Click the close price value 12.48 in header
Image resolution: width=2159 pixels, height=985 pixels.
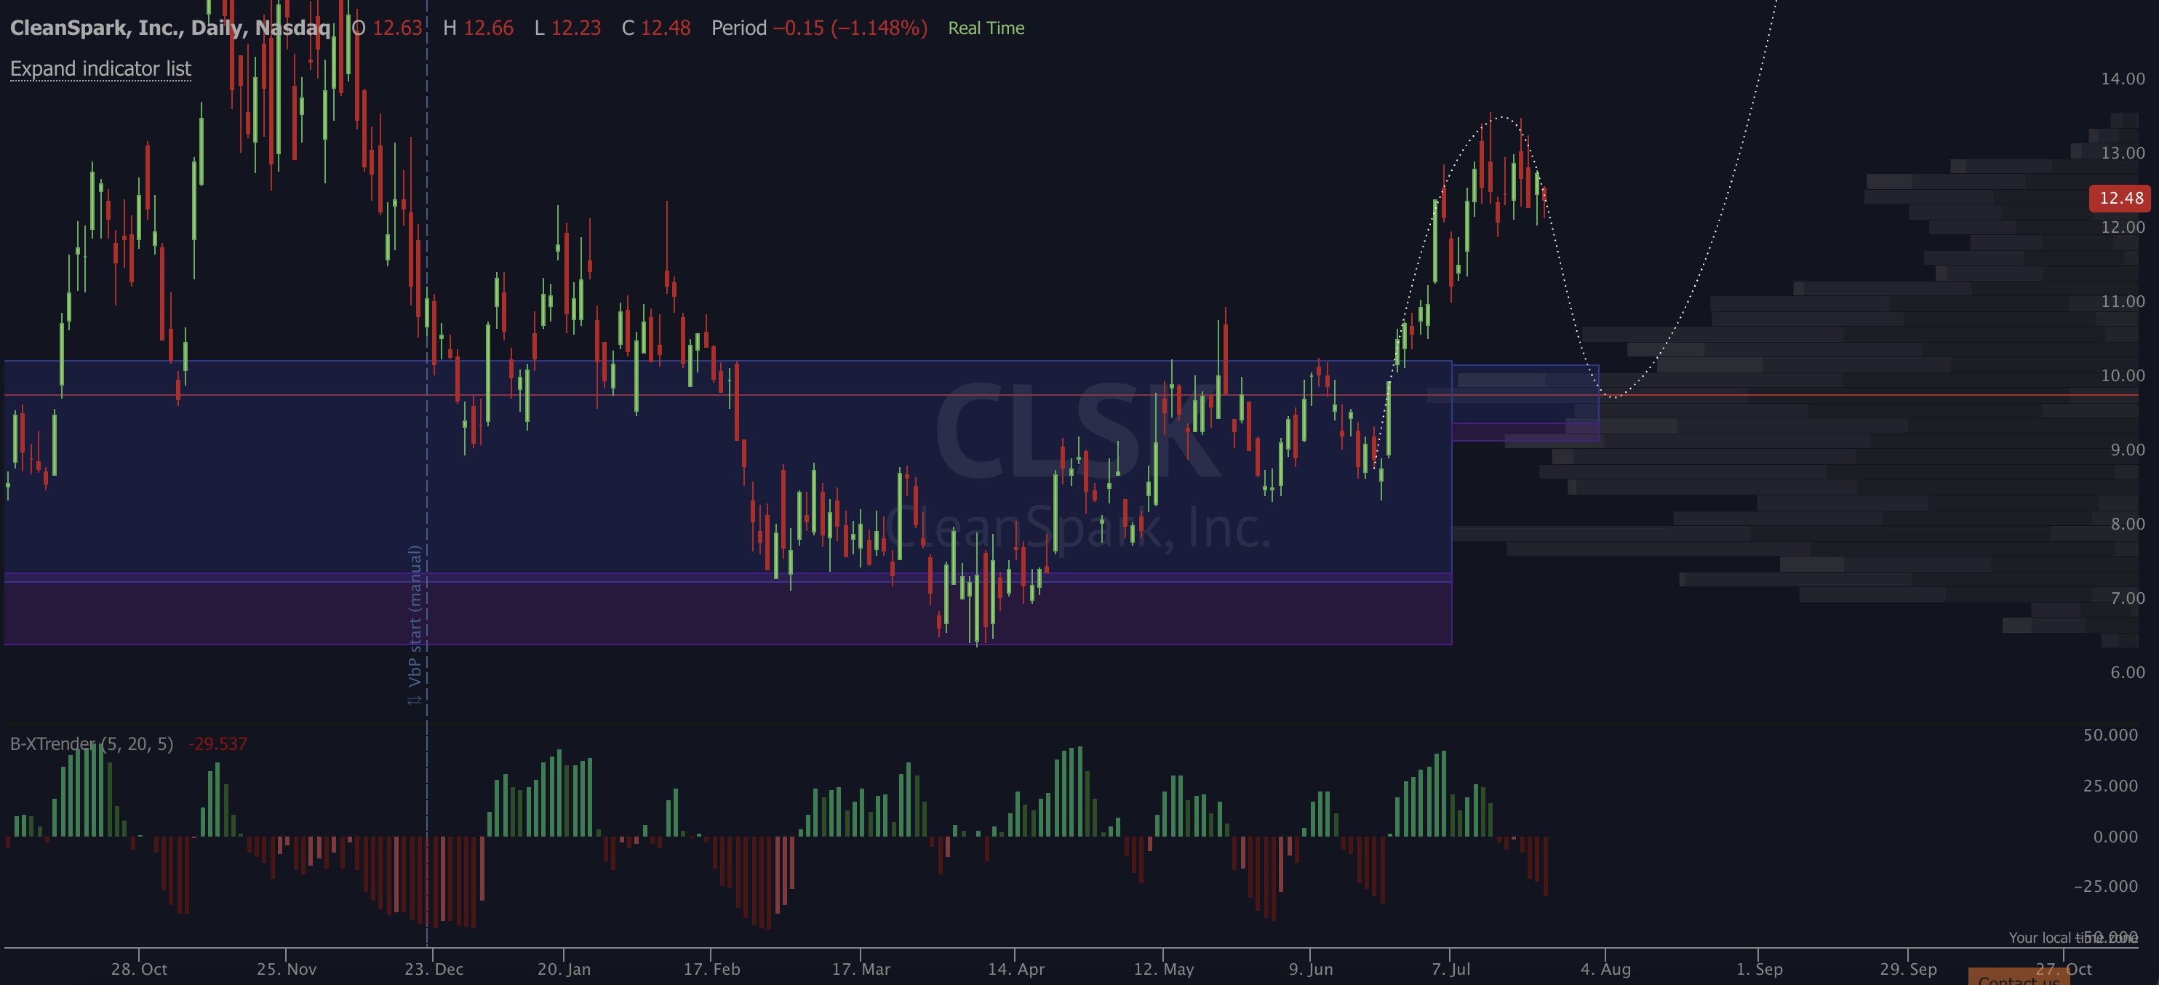coord(666,28)
